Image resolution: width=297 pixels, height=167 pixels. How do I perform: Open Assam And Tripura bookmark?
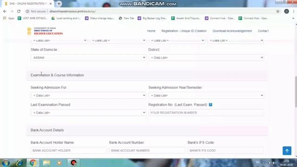tap(186, 18)
